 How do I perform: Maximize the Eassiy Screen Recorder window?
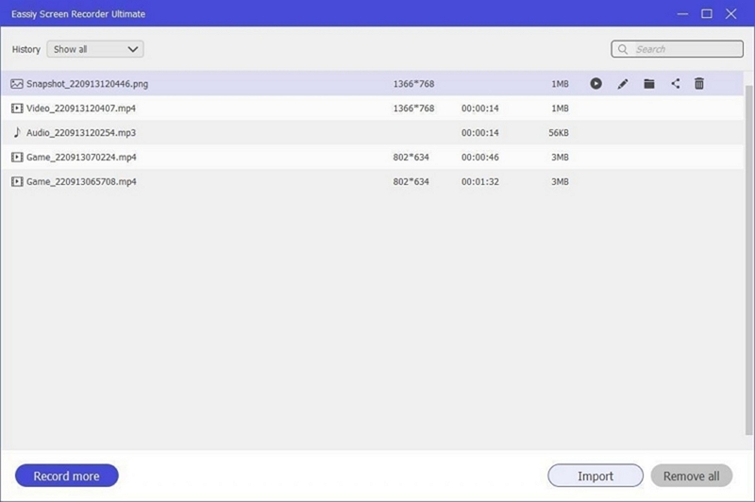pos(706,14)
